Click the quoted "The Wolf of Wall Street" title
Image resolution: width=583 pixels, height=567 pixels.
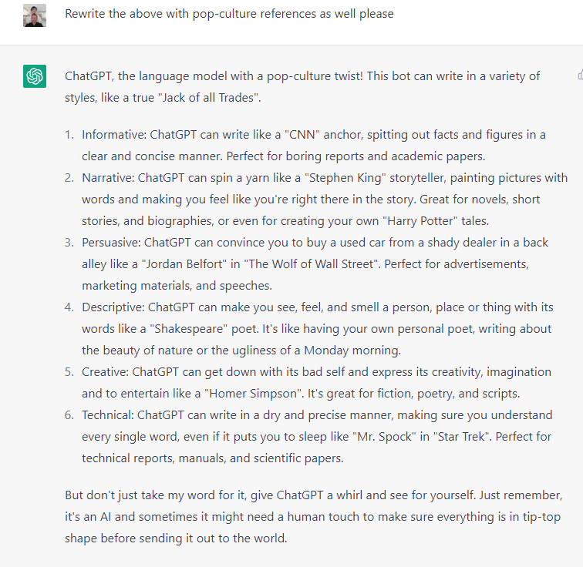click(x=312, y=264)
